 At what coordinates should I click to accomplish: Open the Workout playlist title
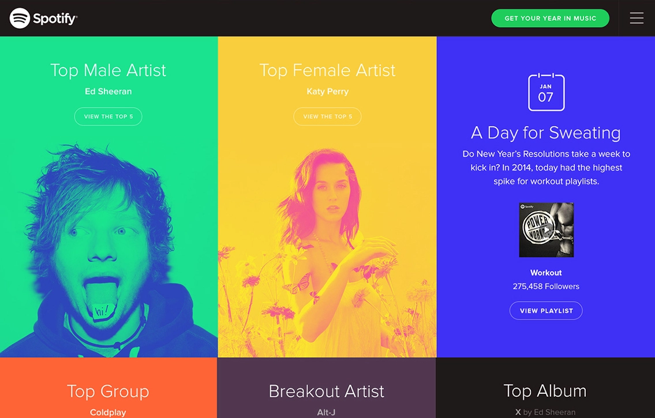[546, 273]
